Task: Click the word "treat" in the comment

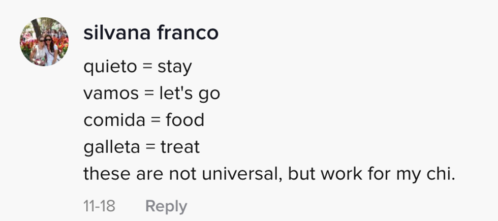Action: [180, 147]
